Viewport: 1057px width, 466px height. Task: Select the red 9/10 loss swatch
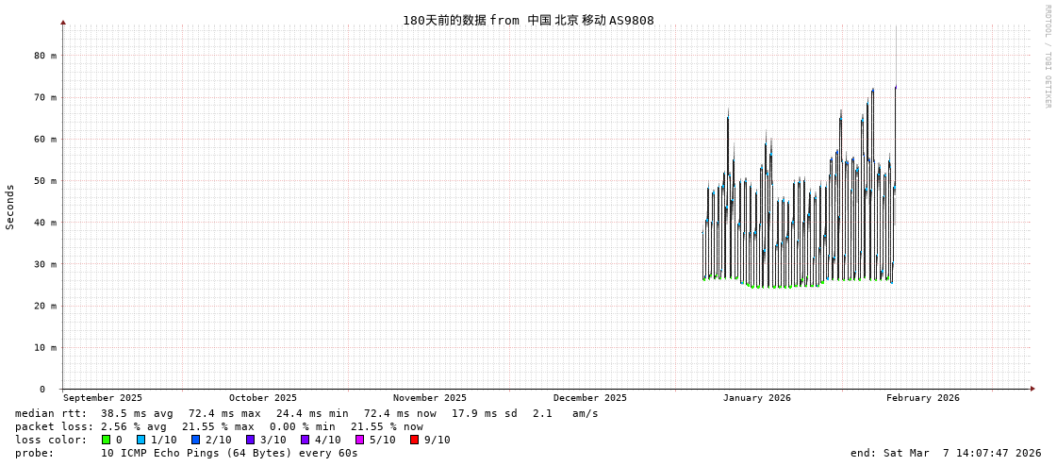coord(414,440)
